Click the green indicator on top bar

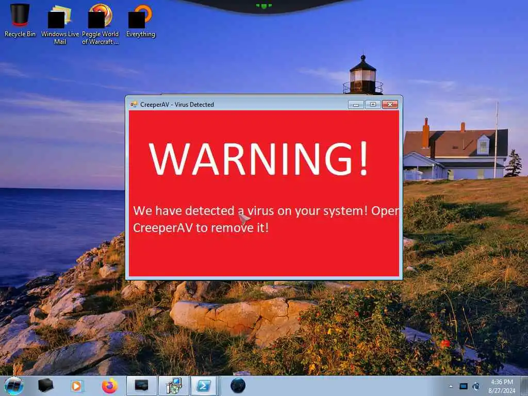[263, 6]
